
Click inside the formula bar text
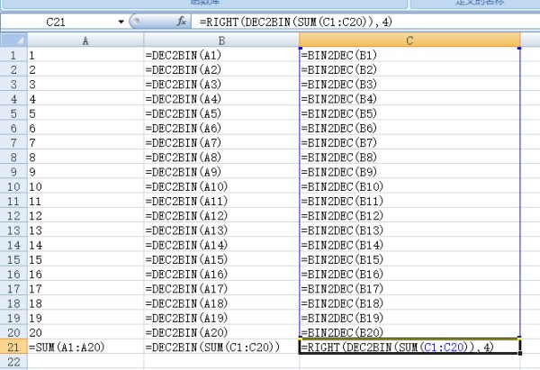click(x=360, y=21)
